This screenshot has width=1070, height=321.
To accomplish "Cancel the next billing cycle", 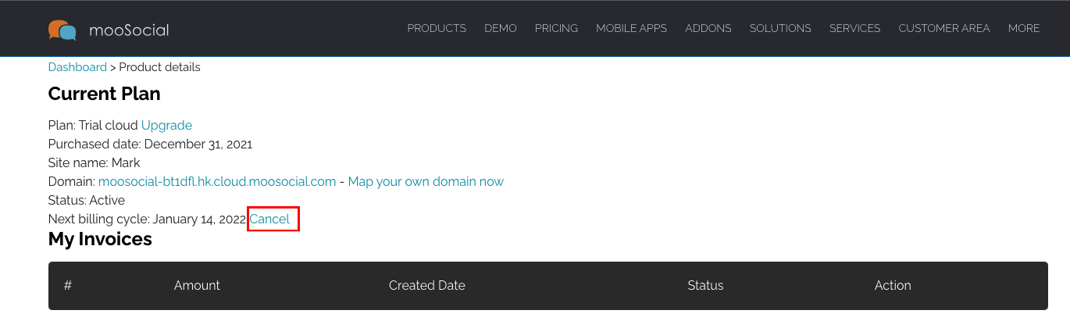I will point(269,219).
